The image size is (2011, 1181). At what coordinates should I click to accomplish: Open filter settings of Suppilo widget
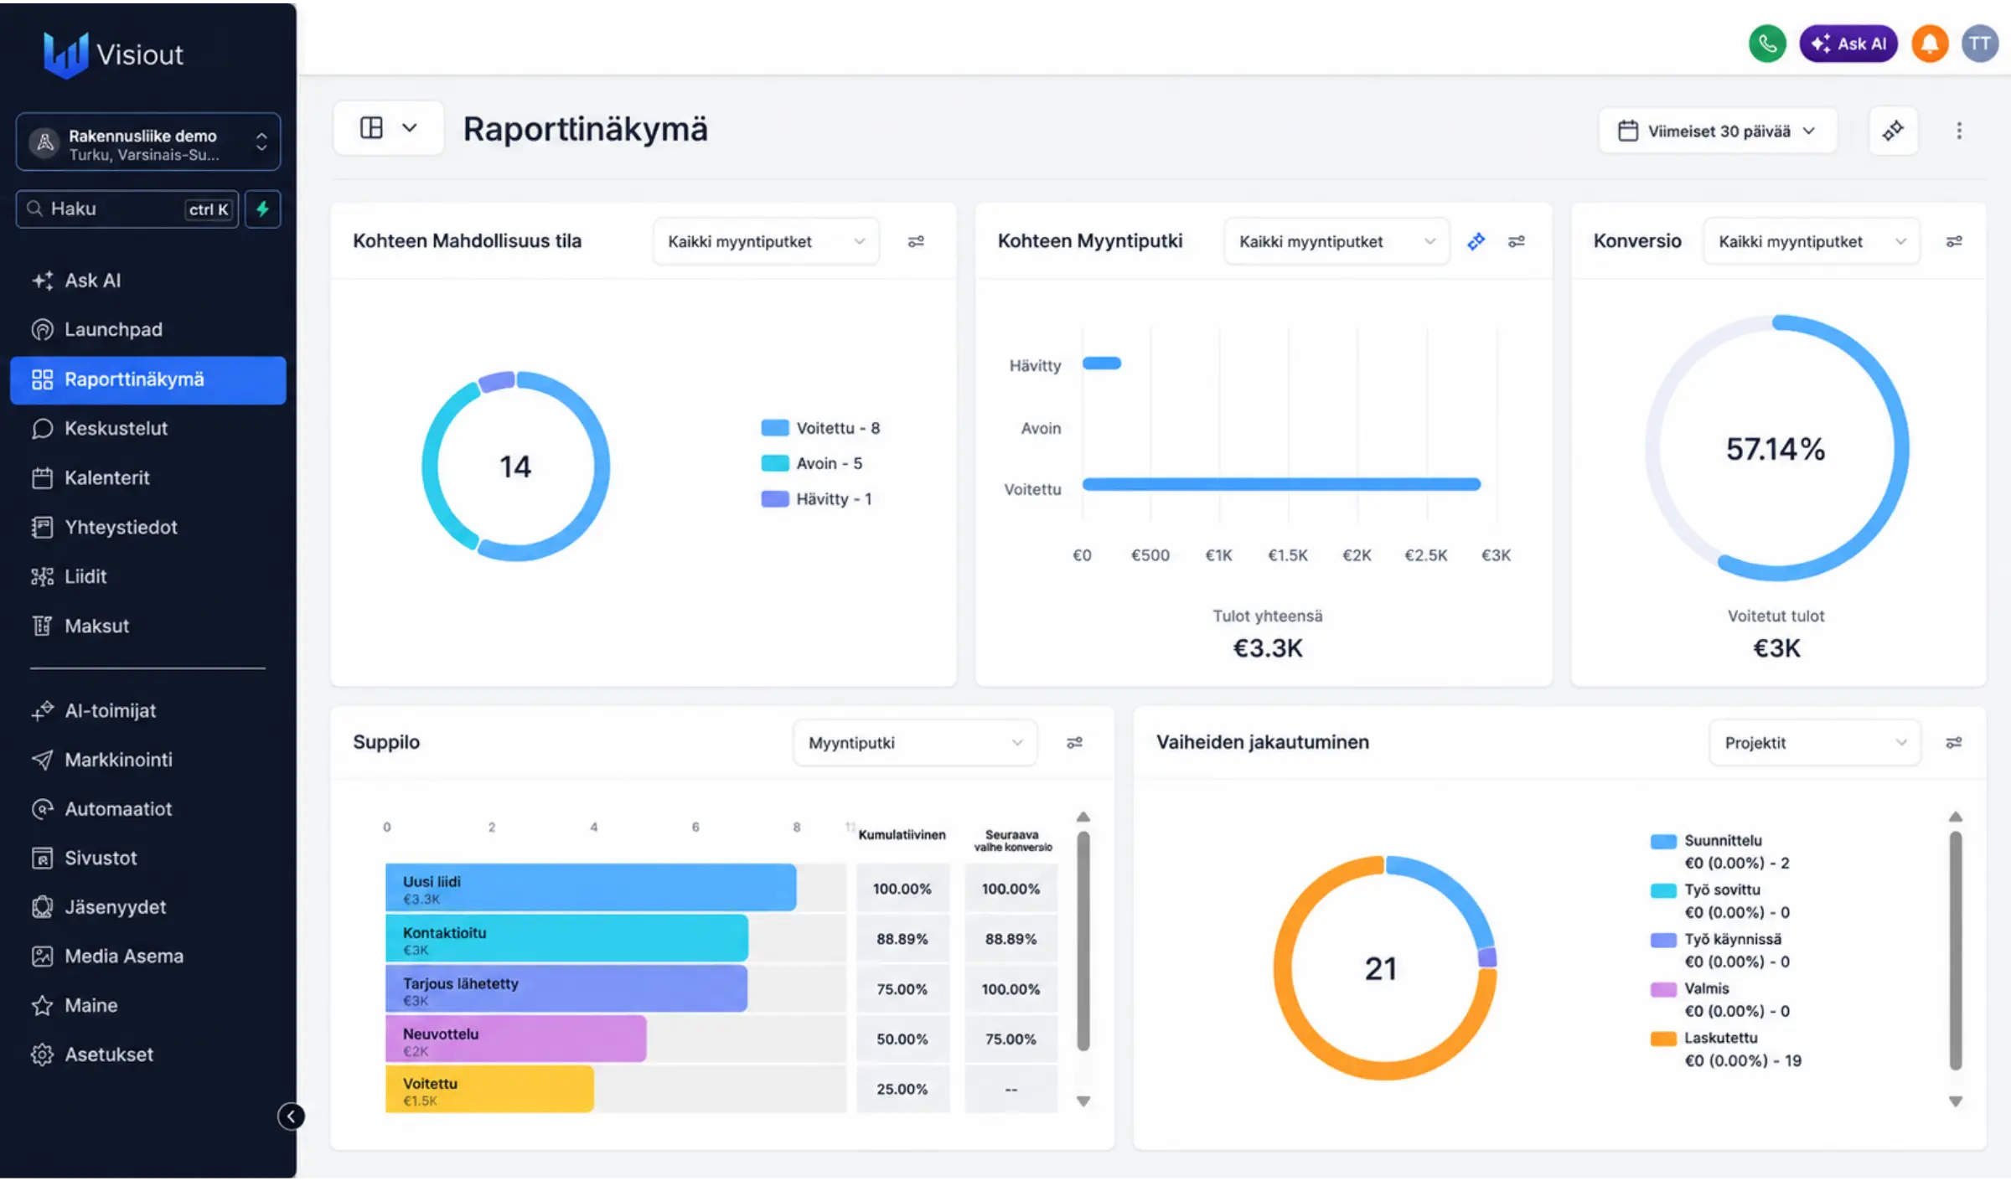point(1074,742)
